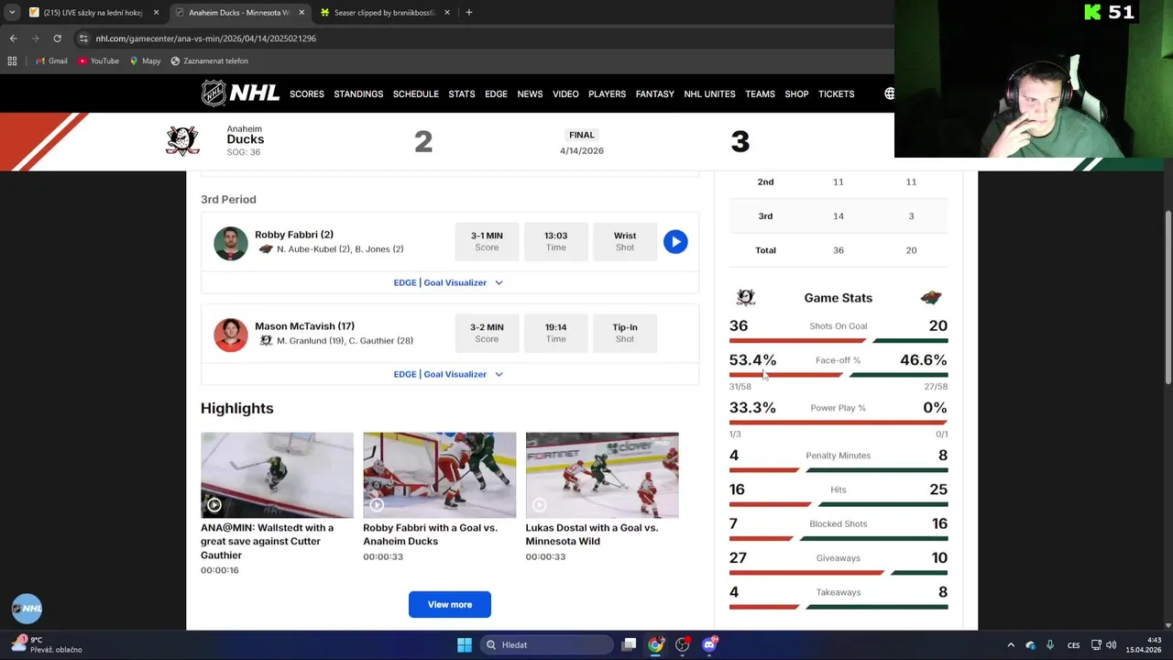1173x660 pixels.
Task: Open the STANDINGS menu
Action: (x=358, y=93)
